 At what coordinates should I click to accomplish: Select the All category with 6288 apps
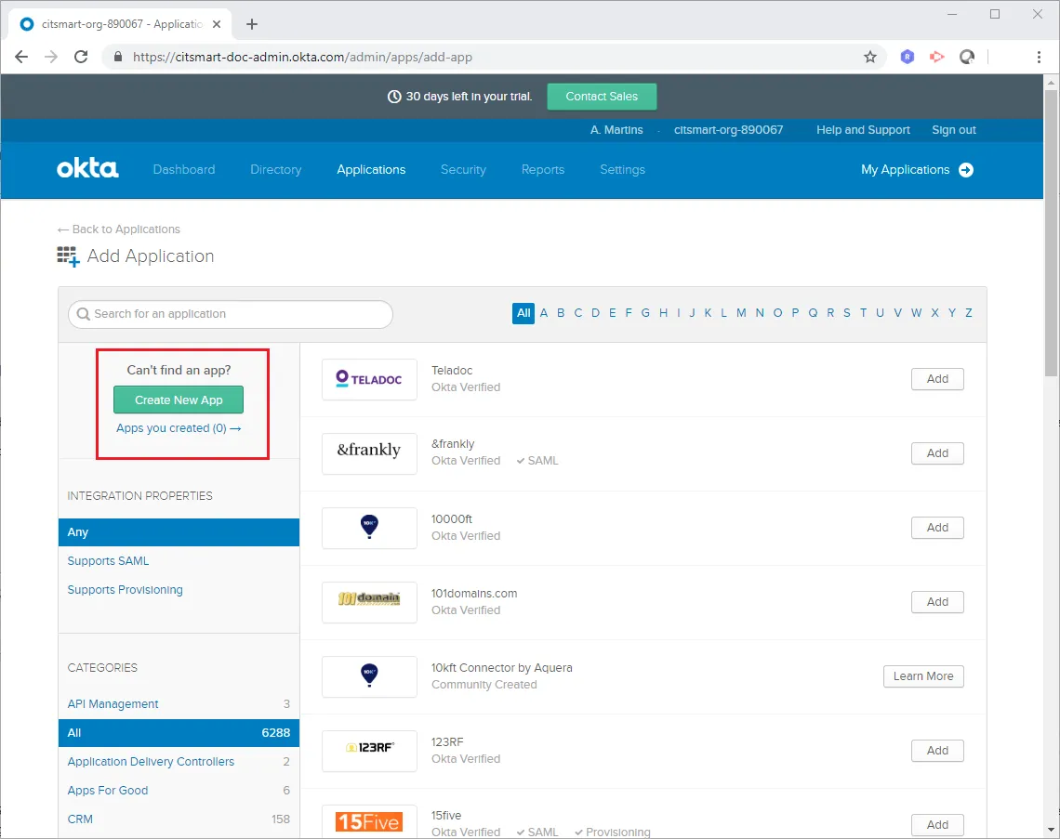(179, 733)
